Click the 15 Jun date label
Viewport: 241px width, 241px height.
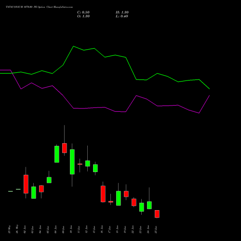coord(94,229)
